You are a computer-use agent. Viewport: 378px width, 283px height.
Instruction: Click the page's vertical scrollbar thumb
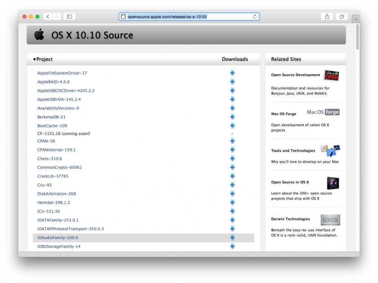pyautogui.click(x=357, y=37)
